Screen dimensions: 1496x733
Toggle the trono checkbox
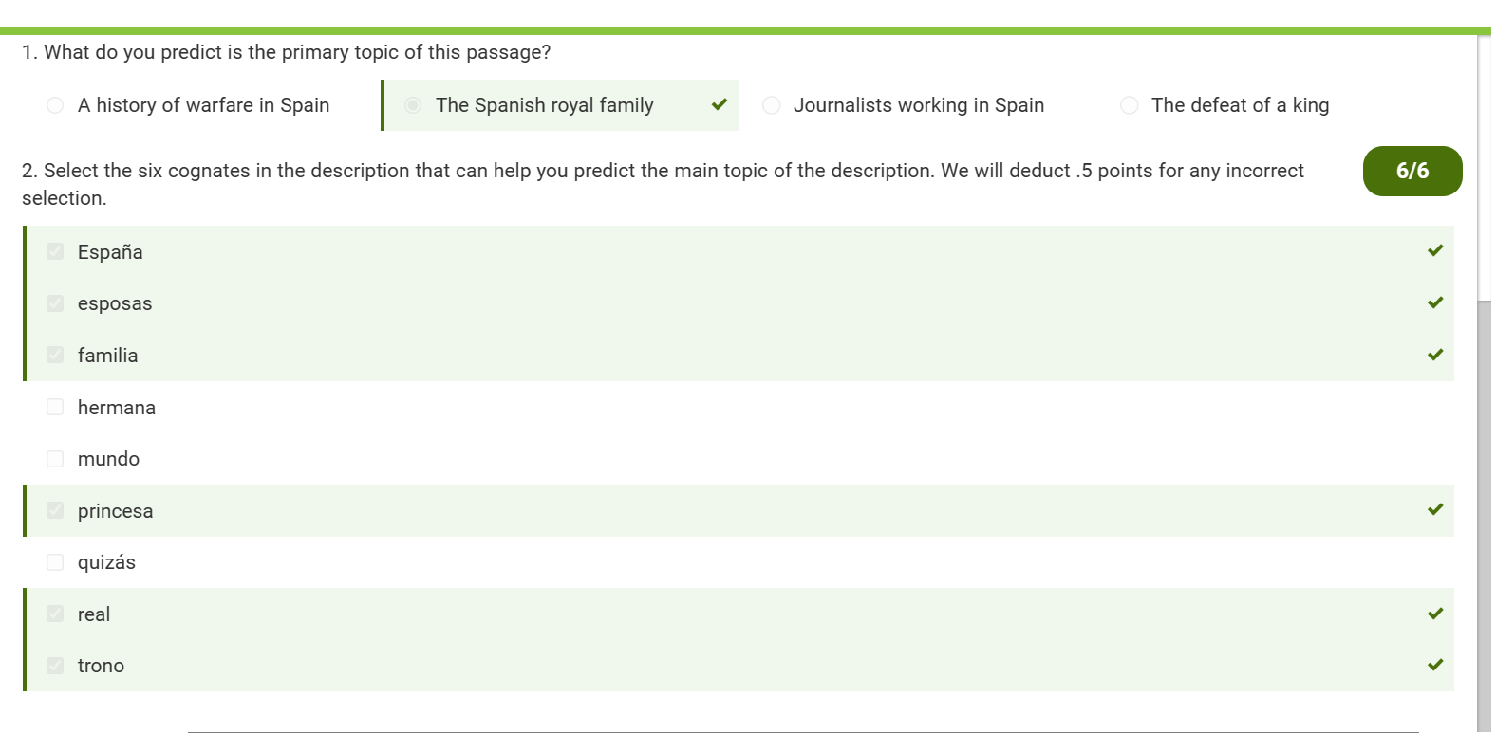point(55,666)
